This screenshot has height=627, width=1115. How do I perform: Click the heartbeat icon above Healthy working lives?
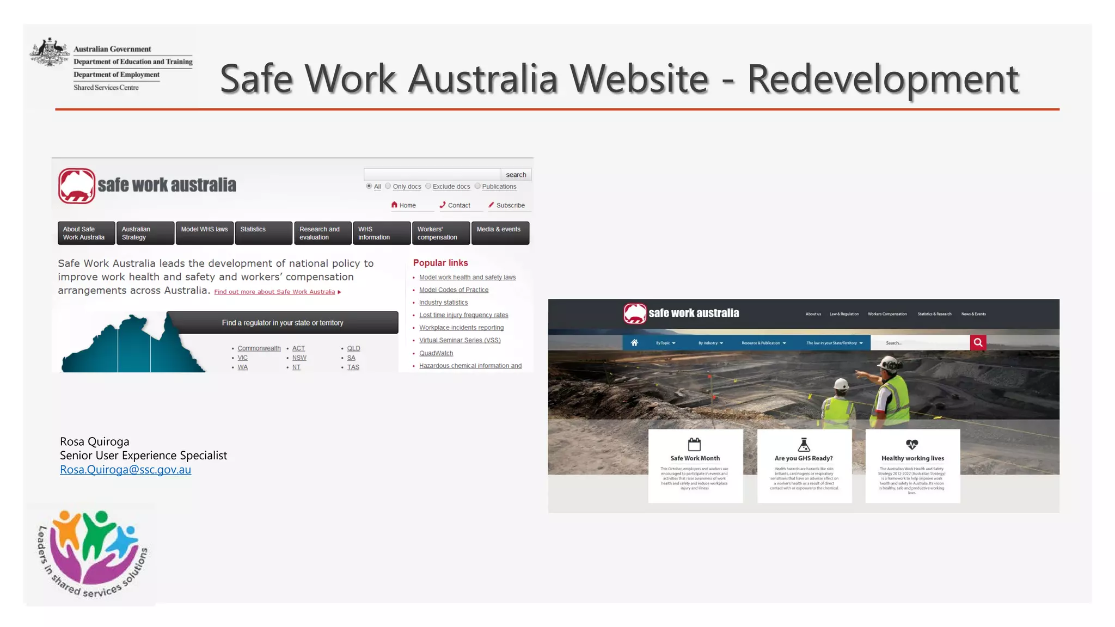[912, 444]
